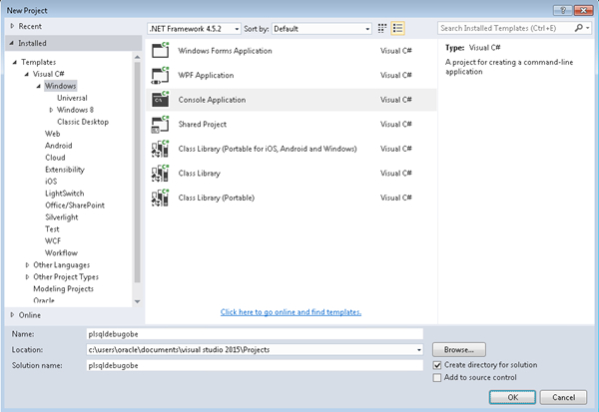The height and width of the screenshot is (412, 599).
Task: Expand the Windows 8 tree node
Action: pyautogui.click(x=51, y=110)
